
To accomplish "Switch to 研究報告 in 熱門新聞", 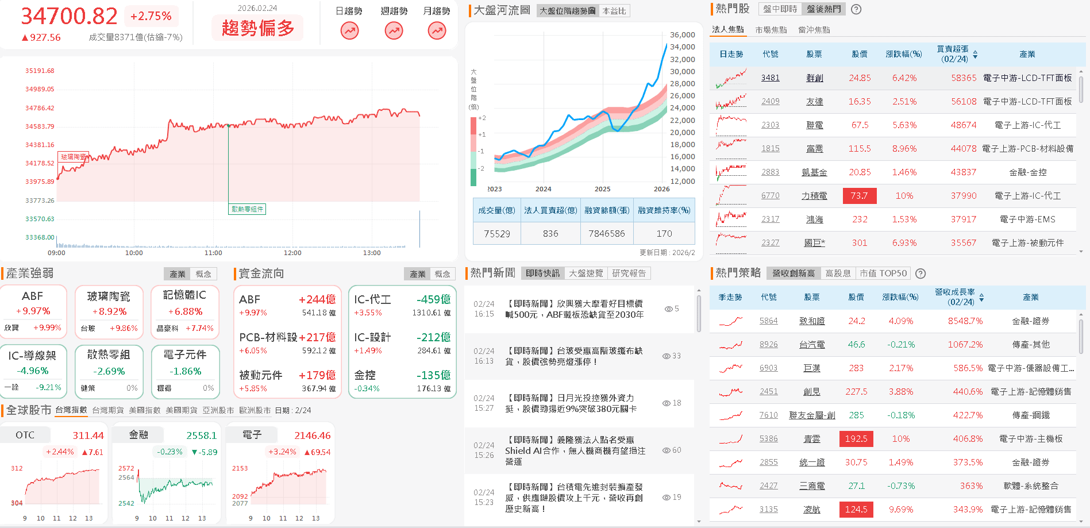I will (x=629, y=273).
